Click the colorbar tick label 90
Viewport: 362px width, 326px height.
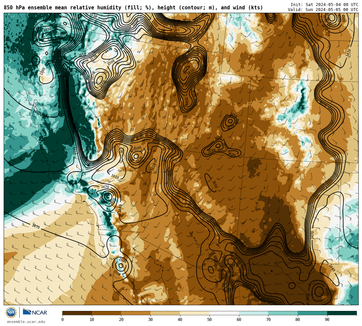tap(327, 320)
